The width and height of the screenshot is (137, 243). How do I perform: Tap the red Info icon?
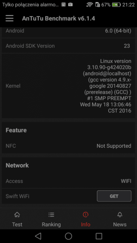point(85,215)
